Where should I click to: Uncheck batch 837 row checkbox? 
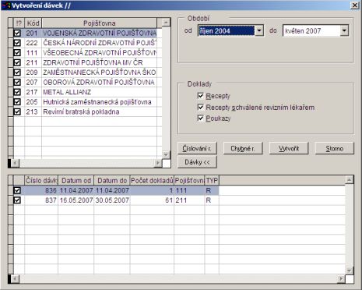(17, 200)
